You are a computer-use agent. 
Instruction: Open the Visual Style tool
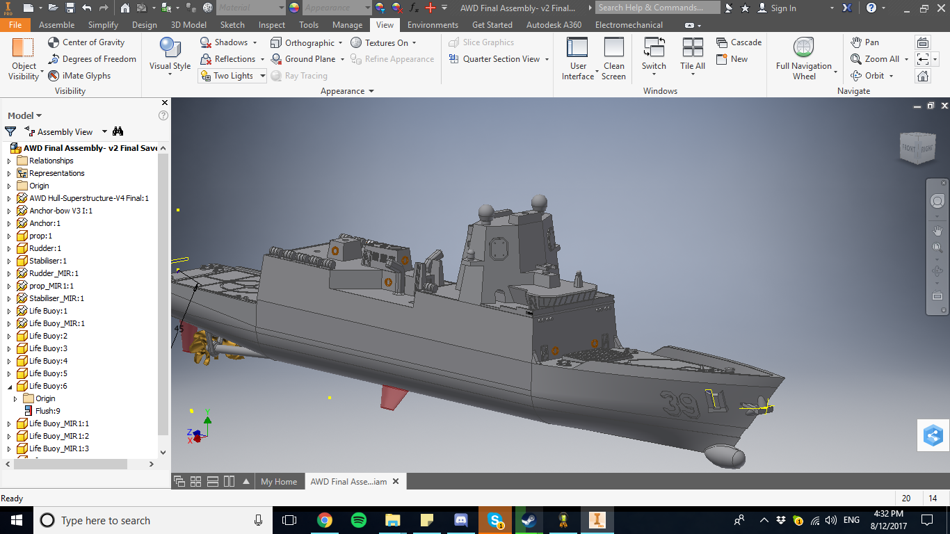[170, 54]
